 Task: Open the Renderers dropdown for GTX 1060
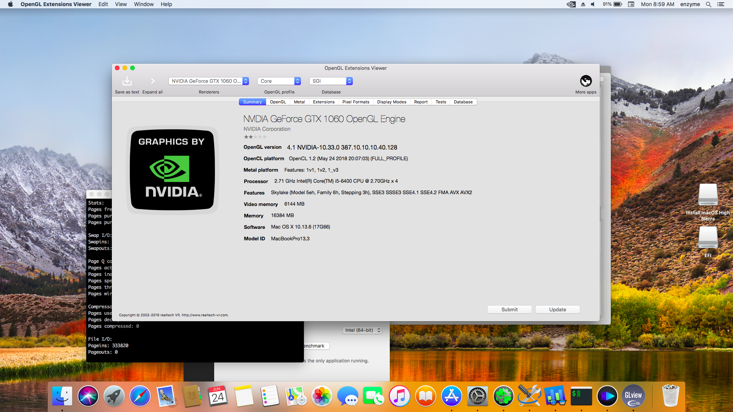(208, 81)
